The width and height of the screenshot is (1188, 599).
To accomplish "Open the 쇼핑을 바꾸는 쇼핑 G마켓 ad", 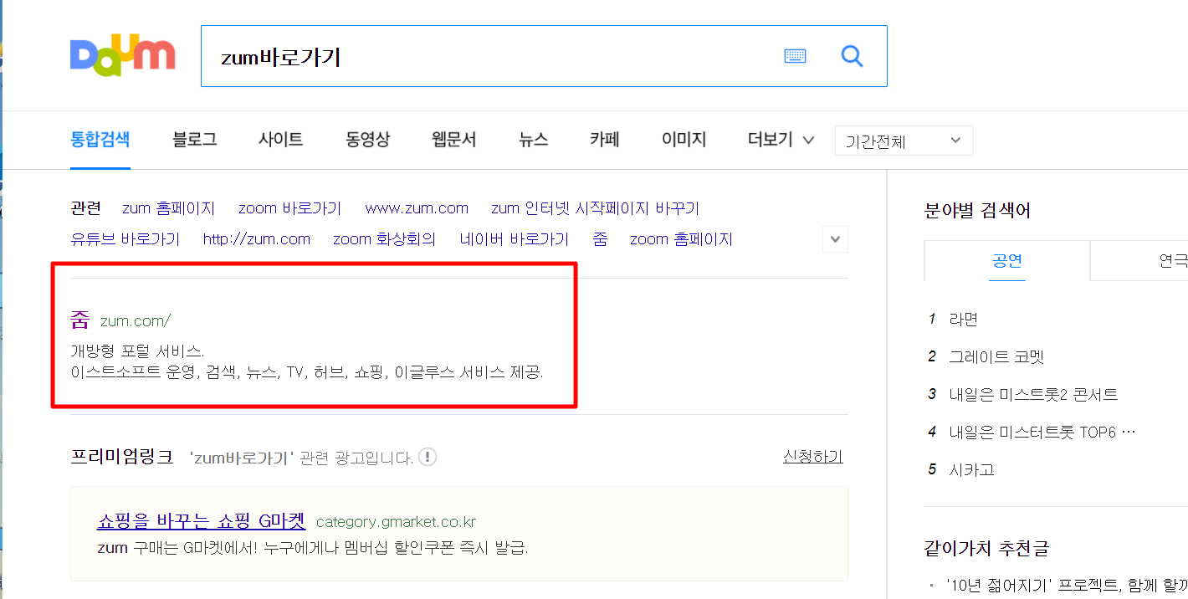I will tap(202, 522).
